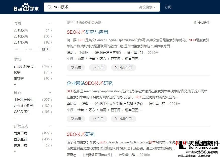
Task: Click the 按相关性 sort control
Action: [202, 23]
